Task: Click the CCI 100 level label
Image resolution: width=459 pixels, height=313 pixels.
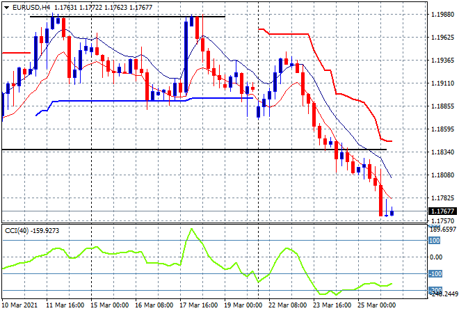Action: [x=435, y=241]
